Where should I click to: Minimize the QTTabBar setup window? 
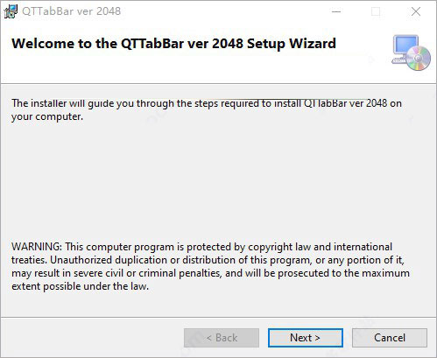tap(336, 11)
